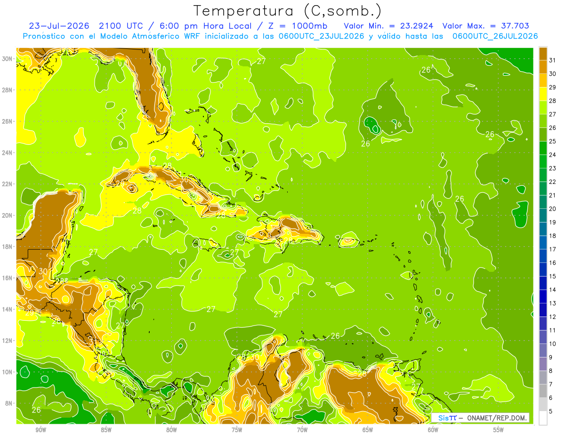Pick the swatch between 24 and 25
Screen dimensions: 565x436
point(543,148)
